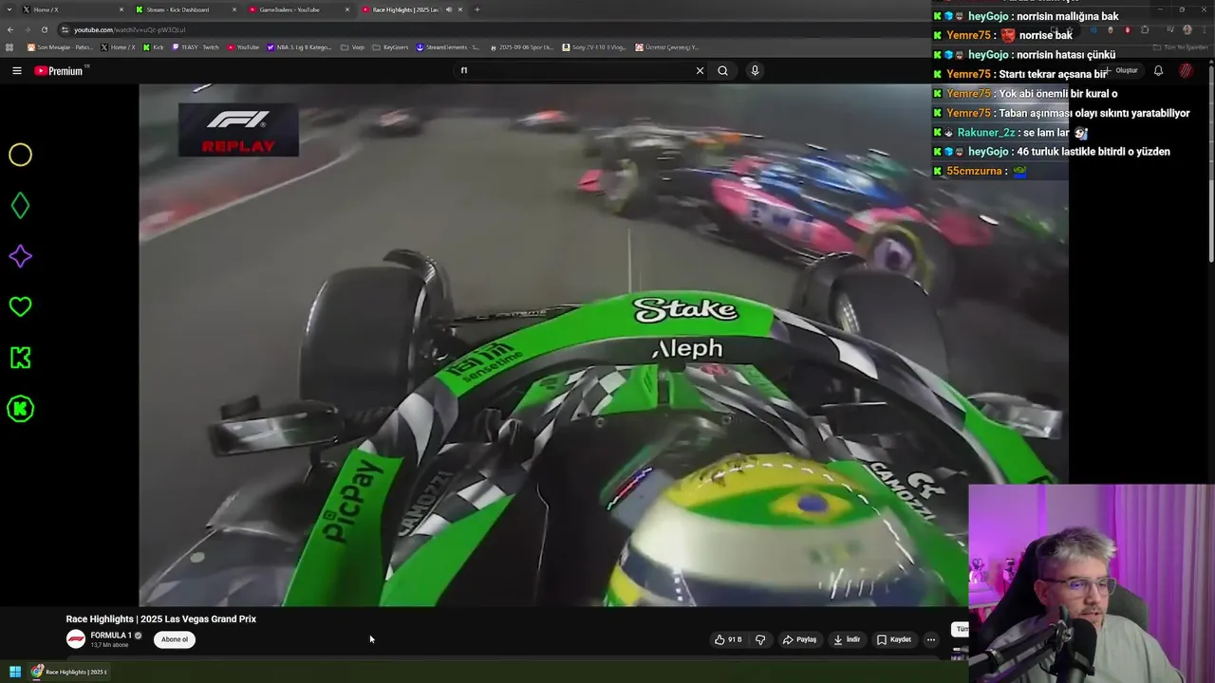Viewport: 1215px width, 683px height.
Task: Open the Son Mesajlar bookmark
Action: [x=59, y=46]
